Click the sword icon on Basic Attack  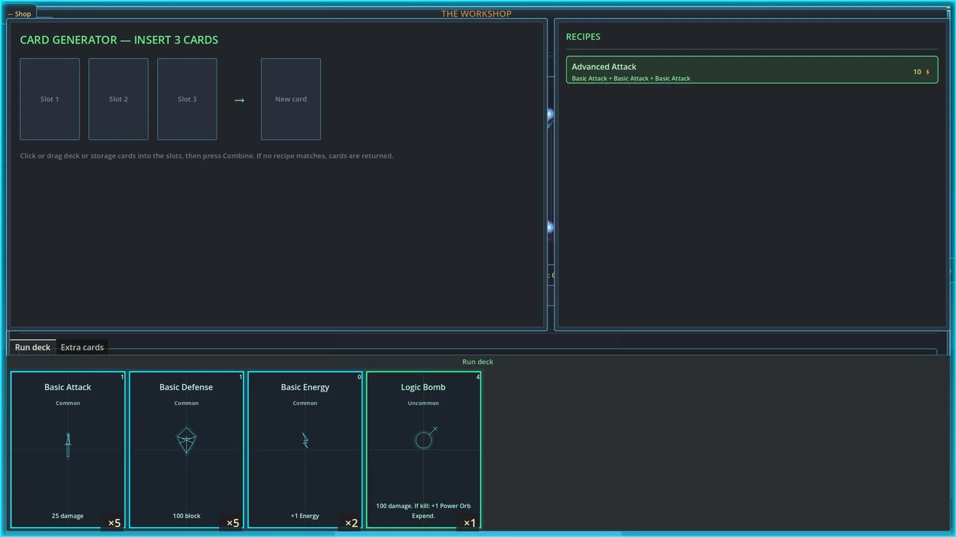click(x=68, y=445)
